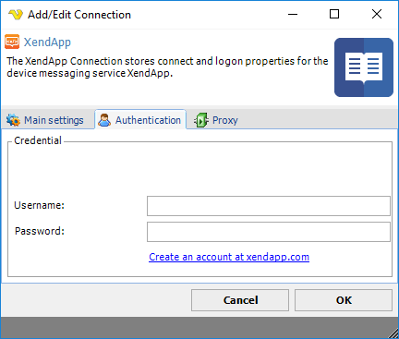
Task: Switch to the Proxy tab
Action: tap(216, 120)
